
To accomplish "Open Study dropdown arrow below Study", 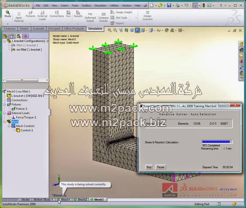I will (x=8, y=24).
